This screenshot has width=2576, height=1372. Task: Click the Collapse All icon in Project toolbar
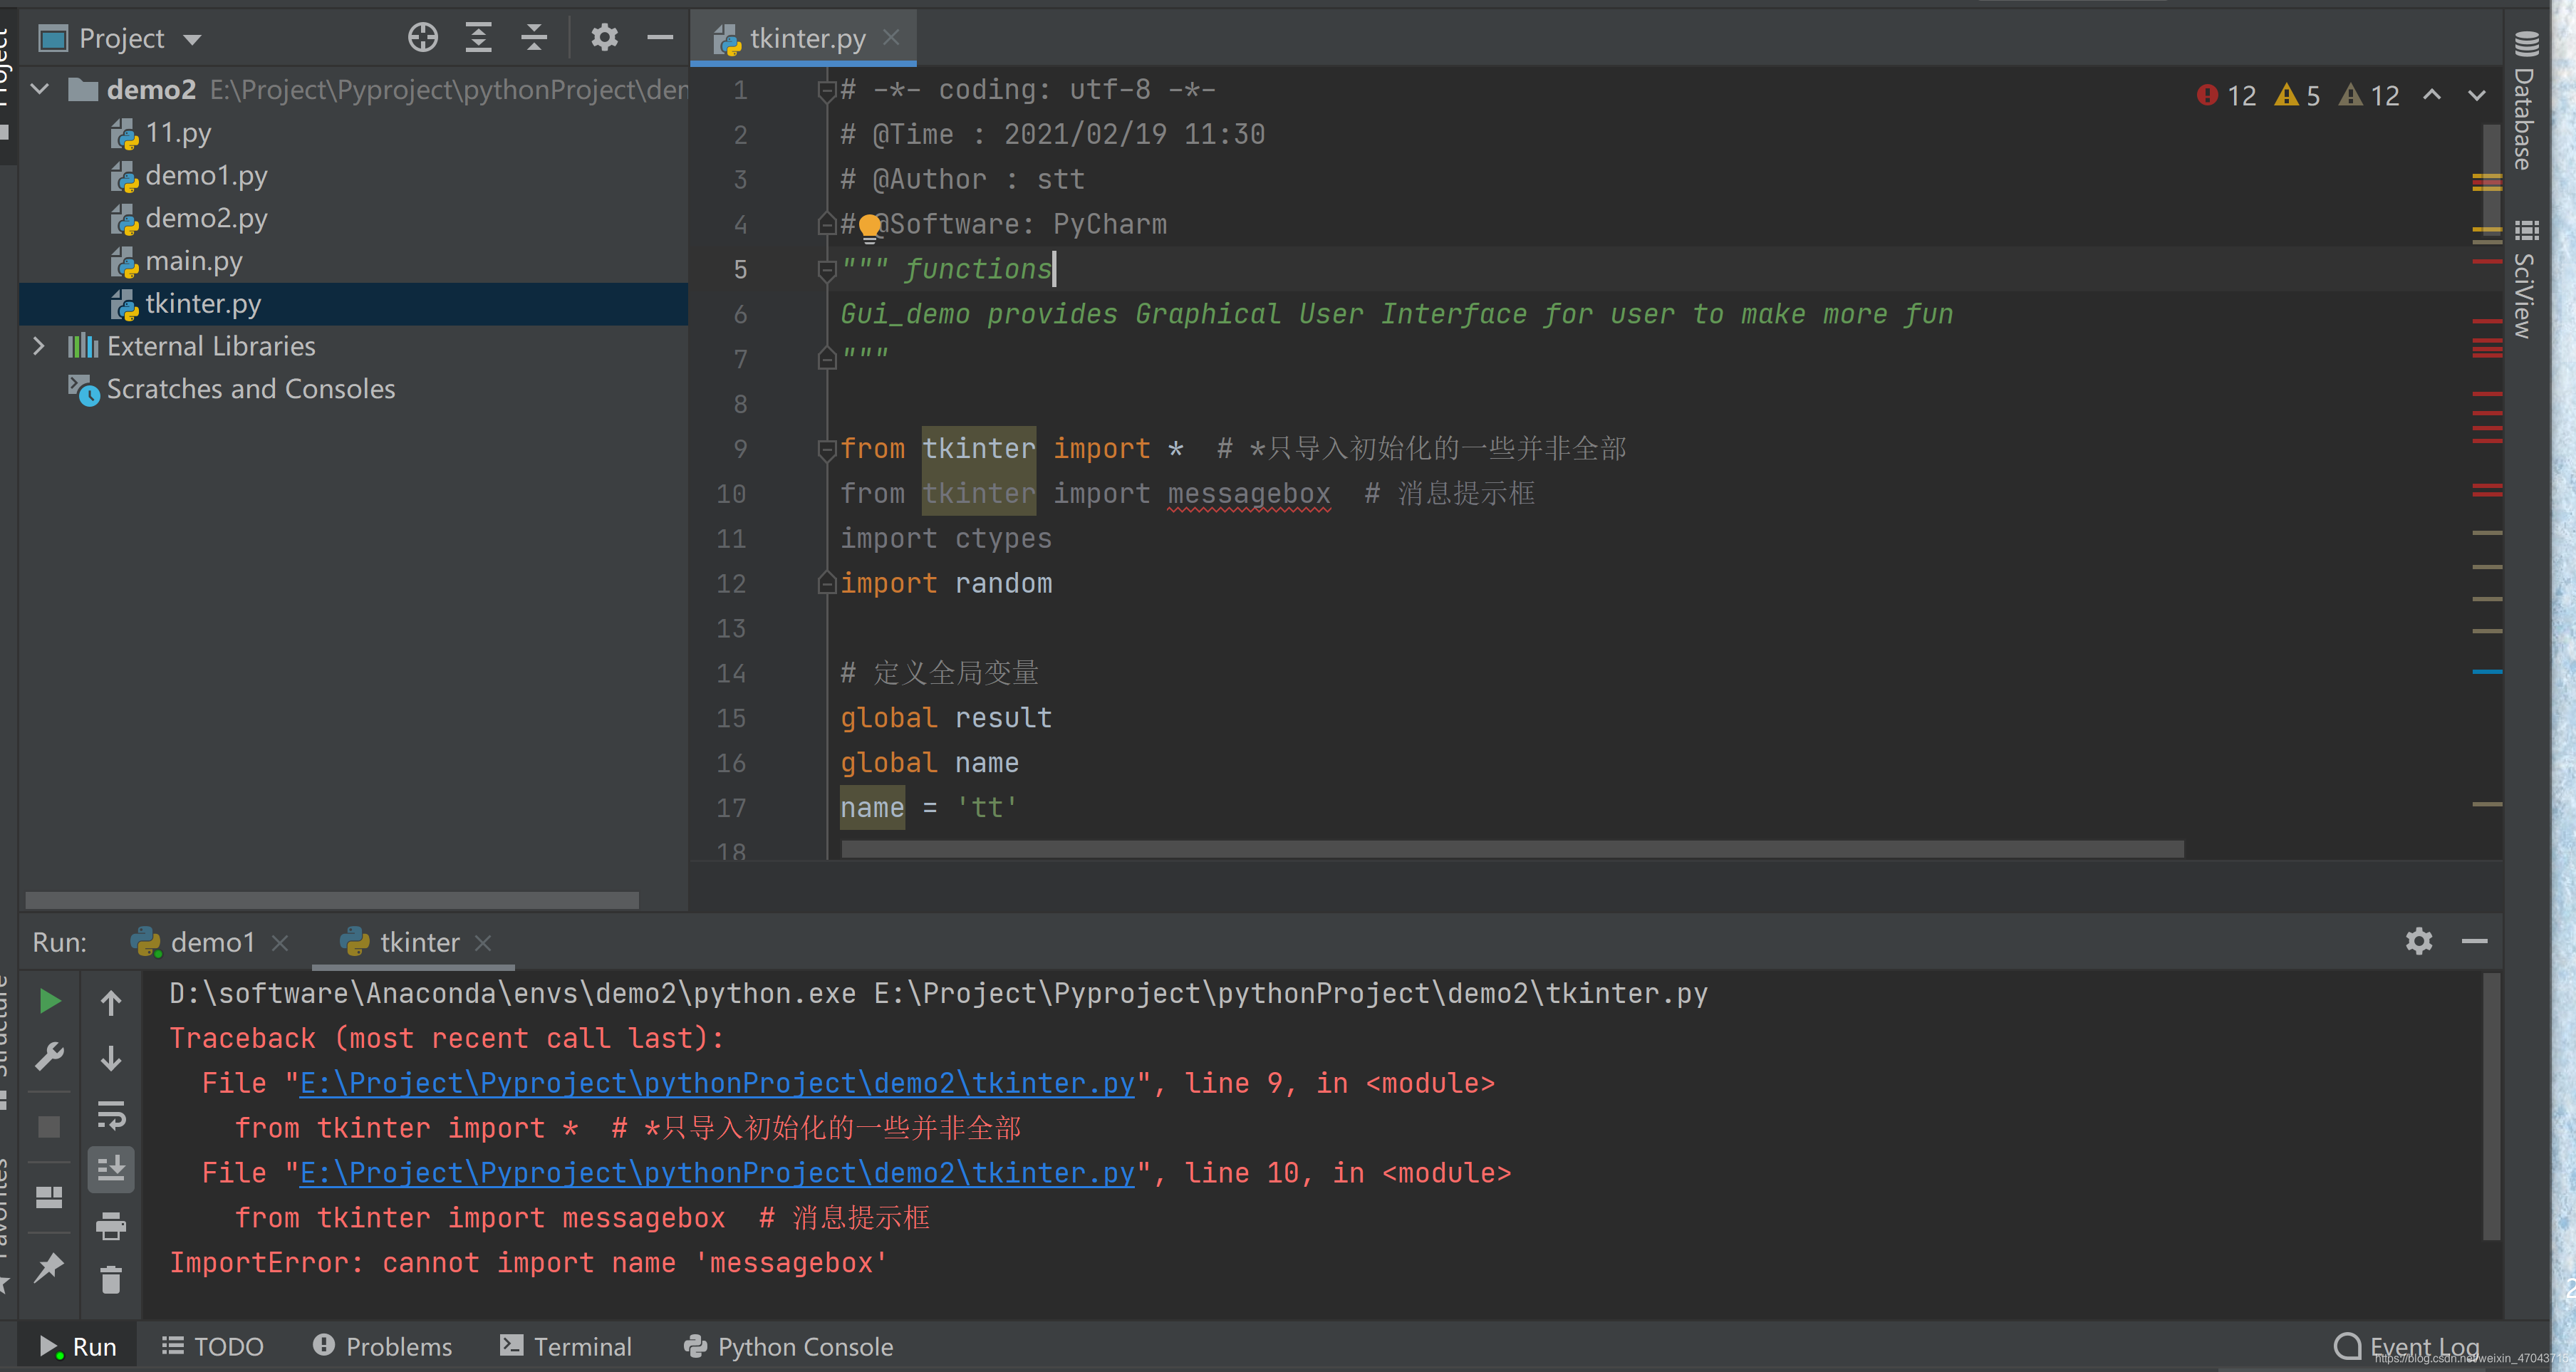[x=534, y=38]
